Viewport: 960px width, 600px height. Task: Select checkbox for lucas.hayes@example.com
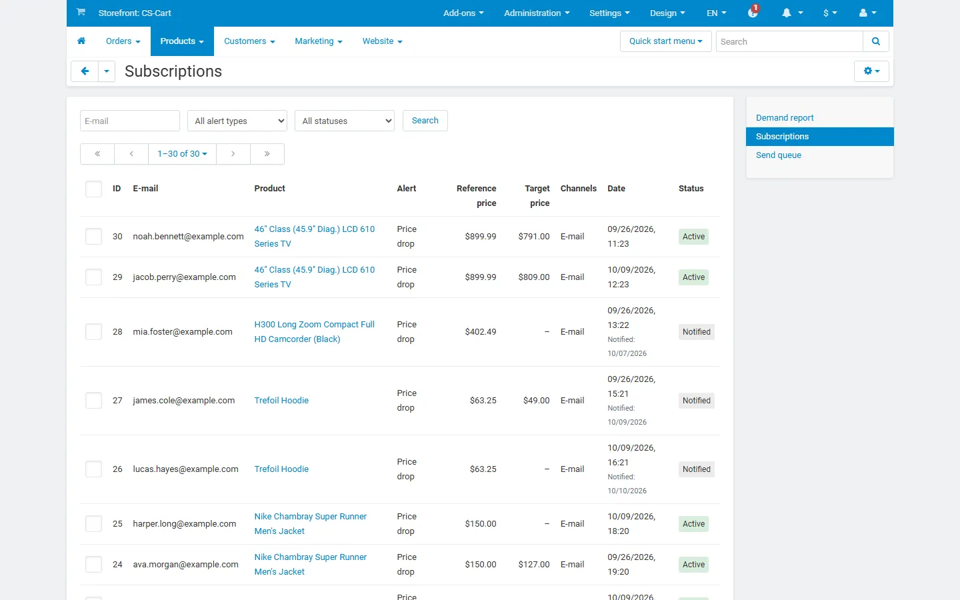coord(94,469)
